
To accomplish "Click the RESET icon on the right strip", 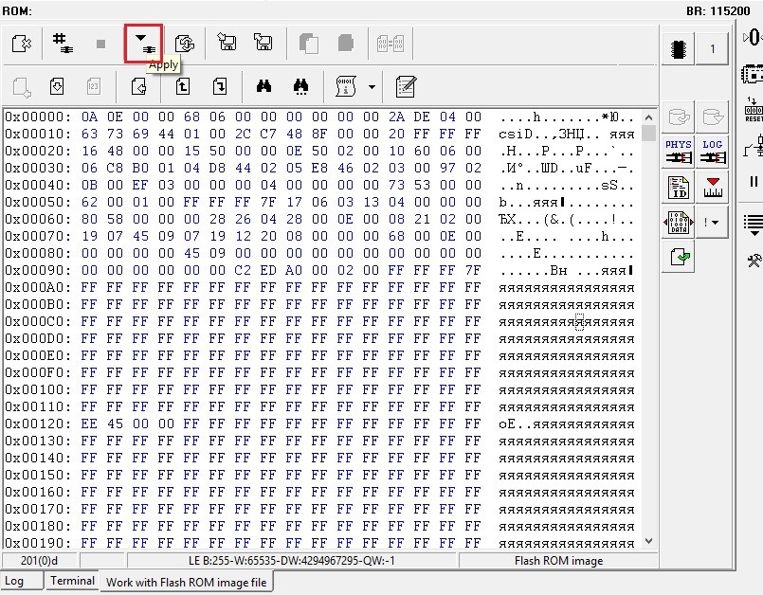I will point(754,110).
